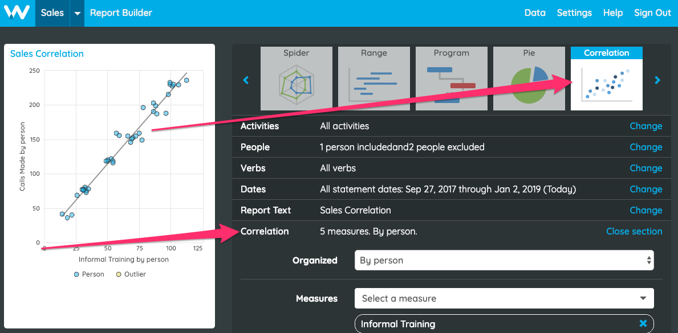Expand the Select a measure dropdown

click(x=504, y=298)
